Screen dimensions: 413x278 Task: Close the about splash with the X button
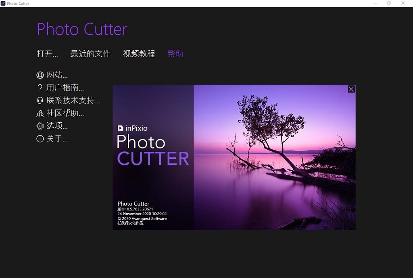click(x=351, y=89)
